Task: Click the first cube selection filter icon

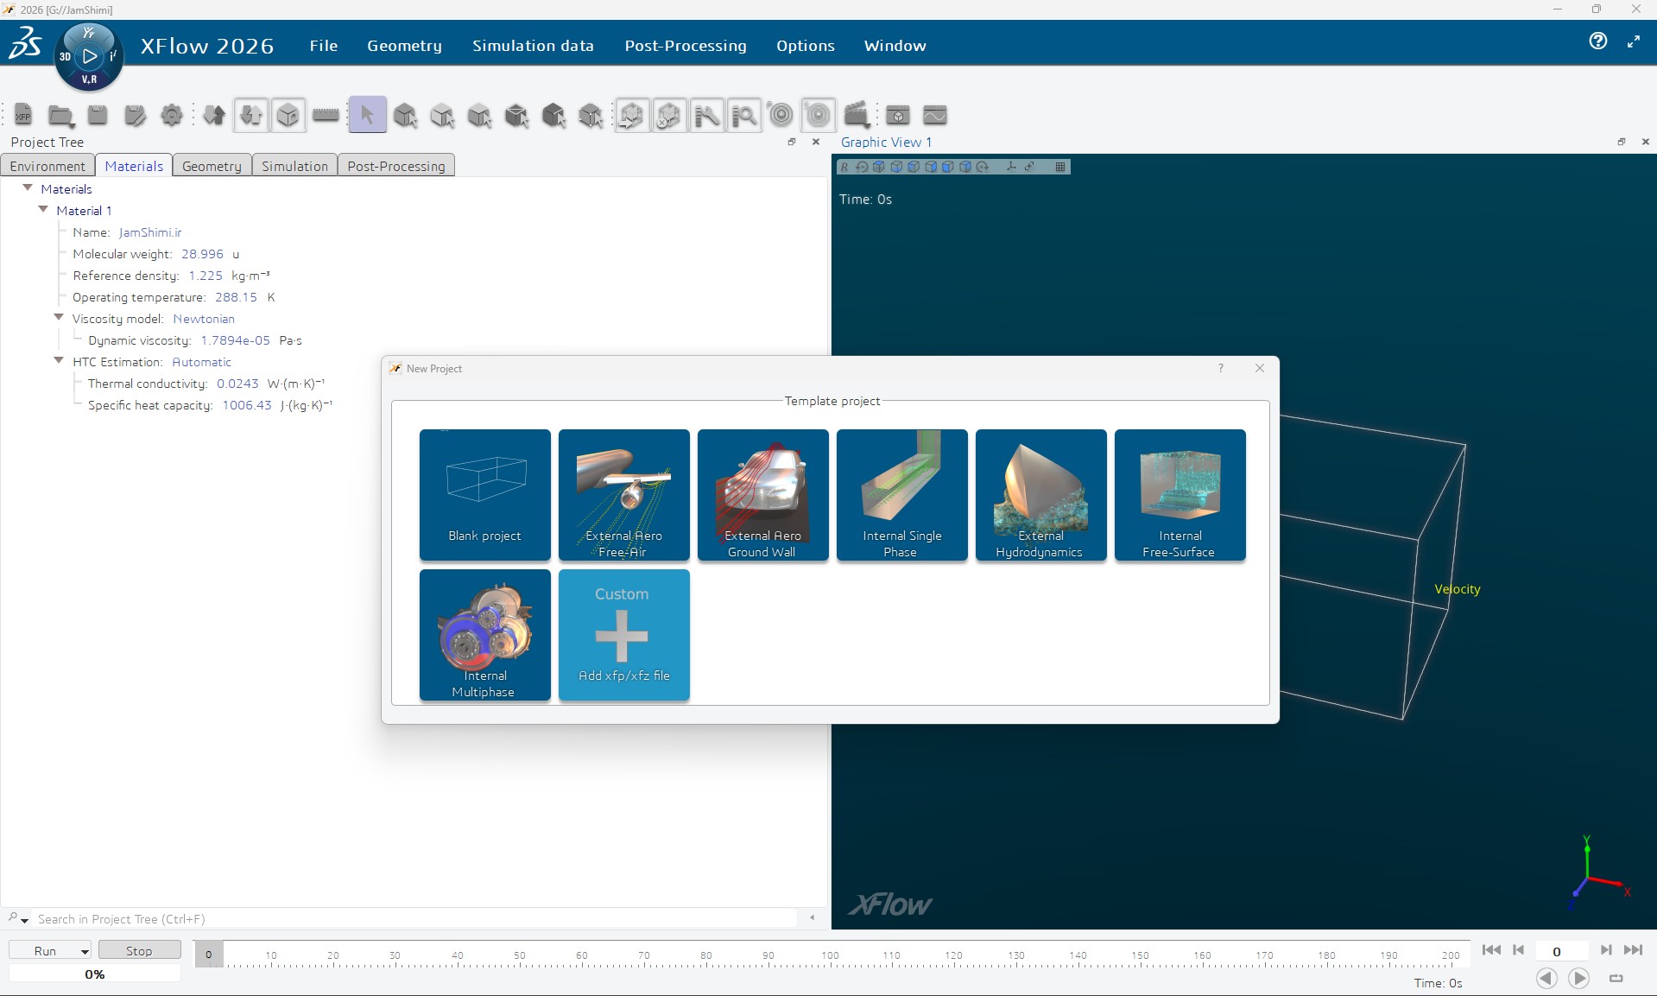Action: point(405,115)
